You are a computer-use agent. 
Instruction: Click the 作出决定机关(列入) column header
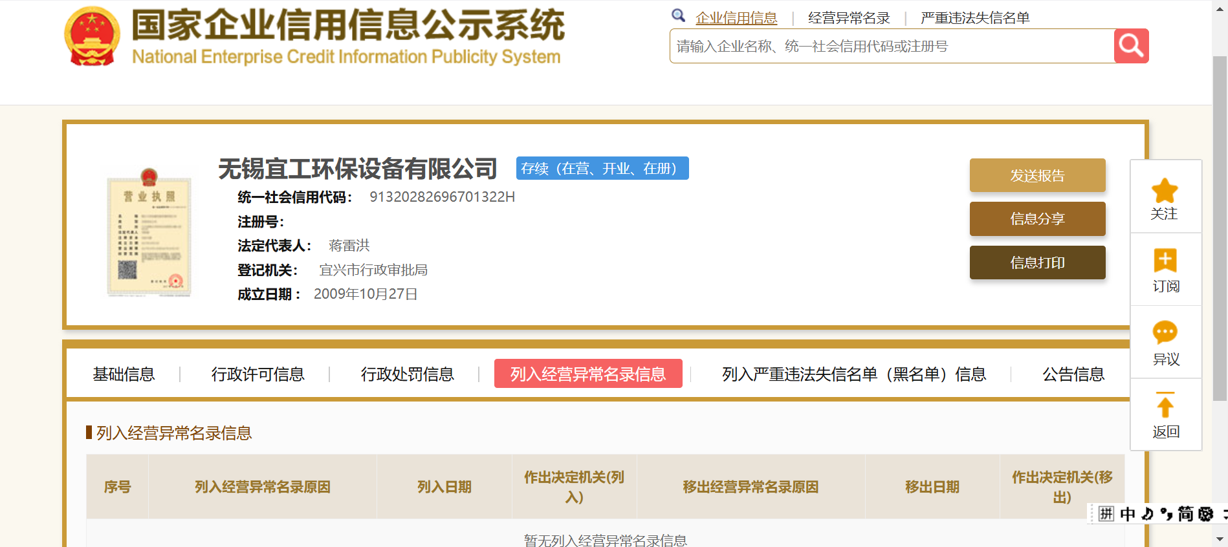(x=575, y=487)
